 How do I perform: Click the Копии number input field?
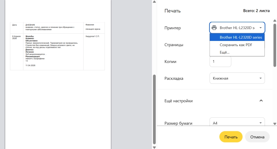(x=220, y=62)
